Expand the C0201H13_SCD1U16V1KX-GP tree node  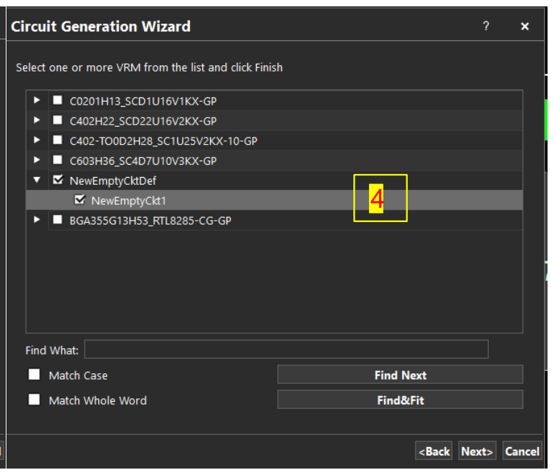[37, 100]
